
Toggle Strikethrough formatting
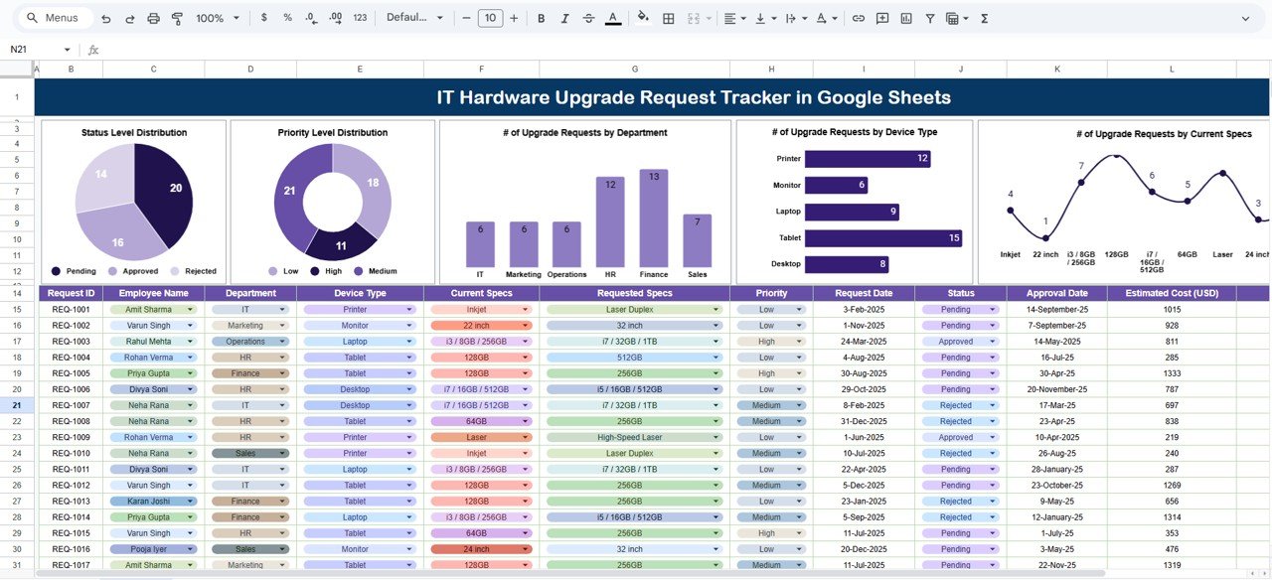pos(588,18)
